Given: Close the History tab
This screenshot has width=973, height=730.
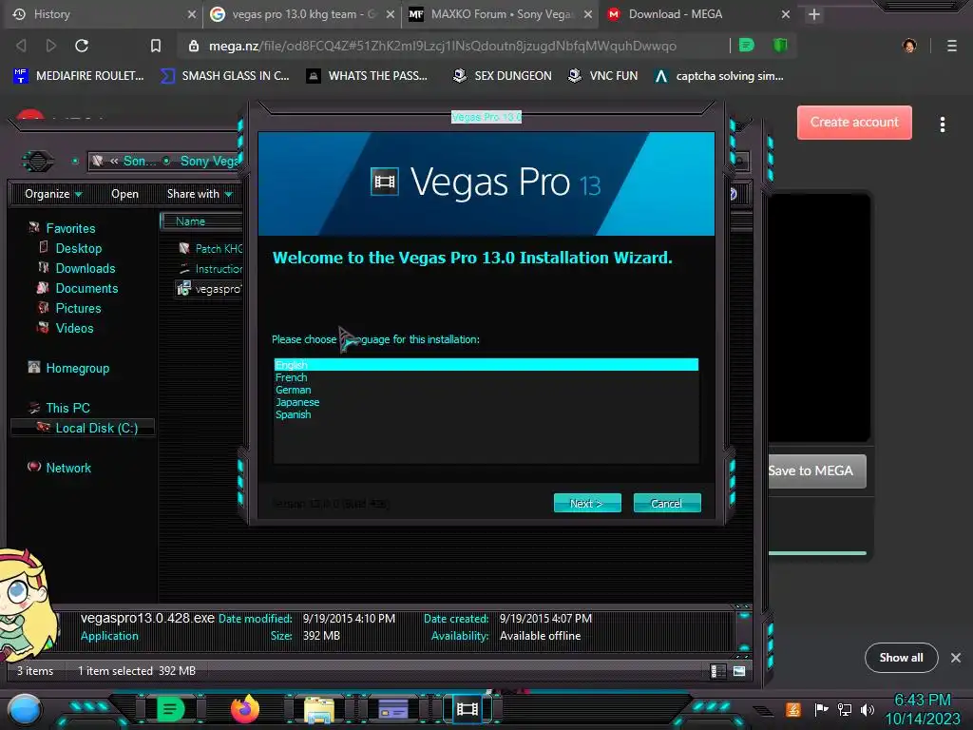Looking at the screenshot, I should 192,14.
